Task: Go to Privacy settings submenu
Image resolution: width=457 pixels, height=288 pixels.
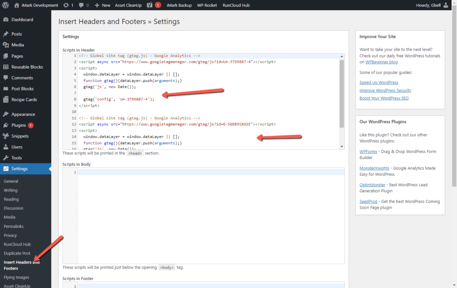Action: [10, 235]
